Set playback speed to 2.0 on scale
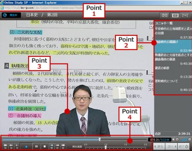 pyautogui.click(x=145, y=144)
